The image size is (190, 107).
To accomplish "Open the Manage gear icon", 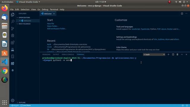I will point(12,100).
